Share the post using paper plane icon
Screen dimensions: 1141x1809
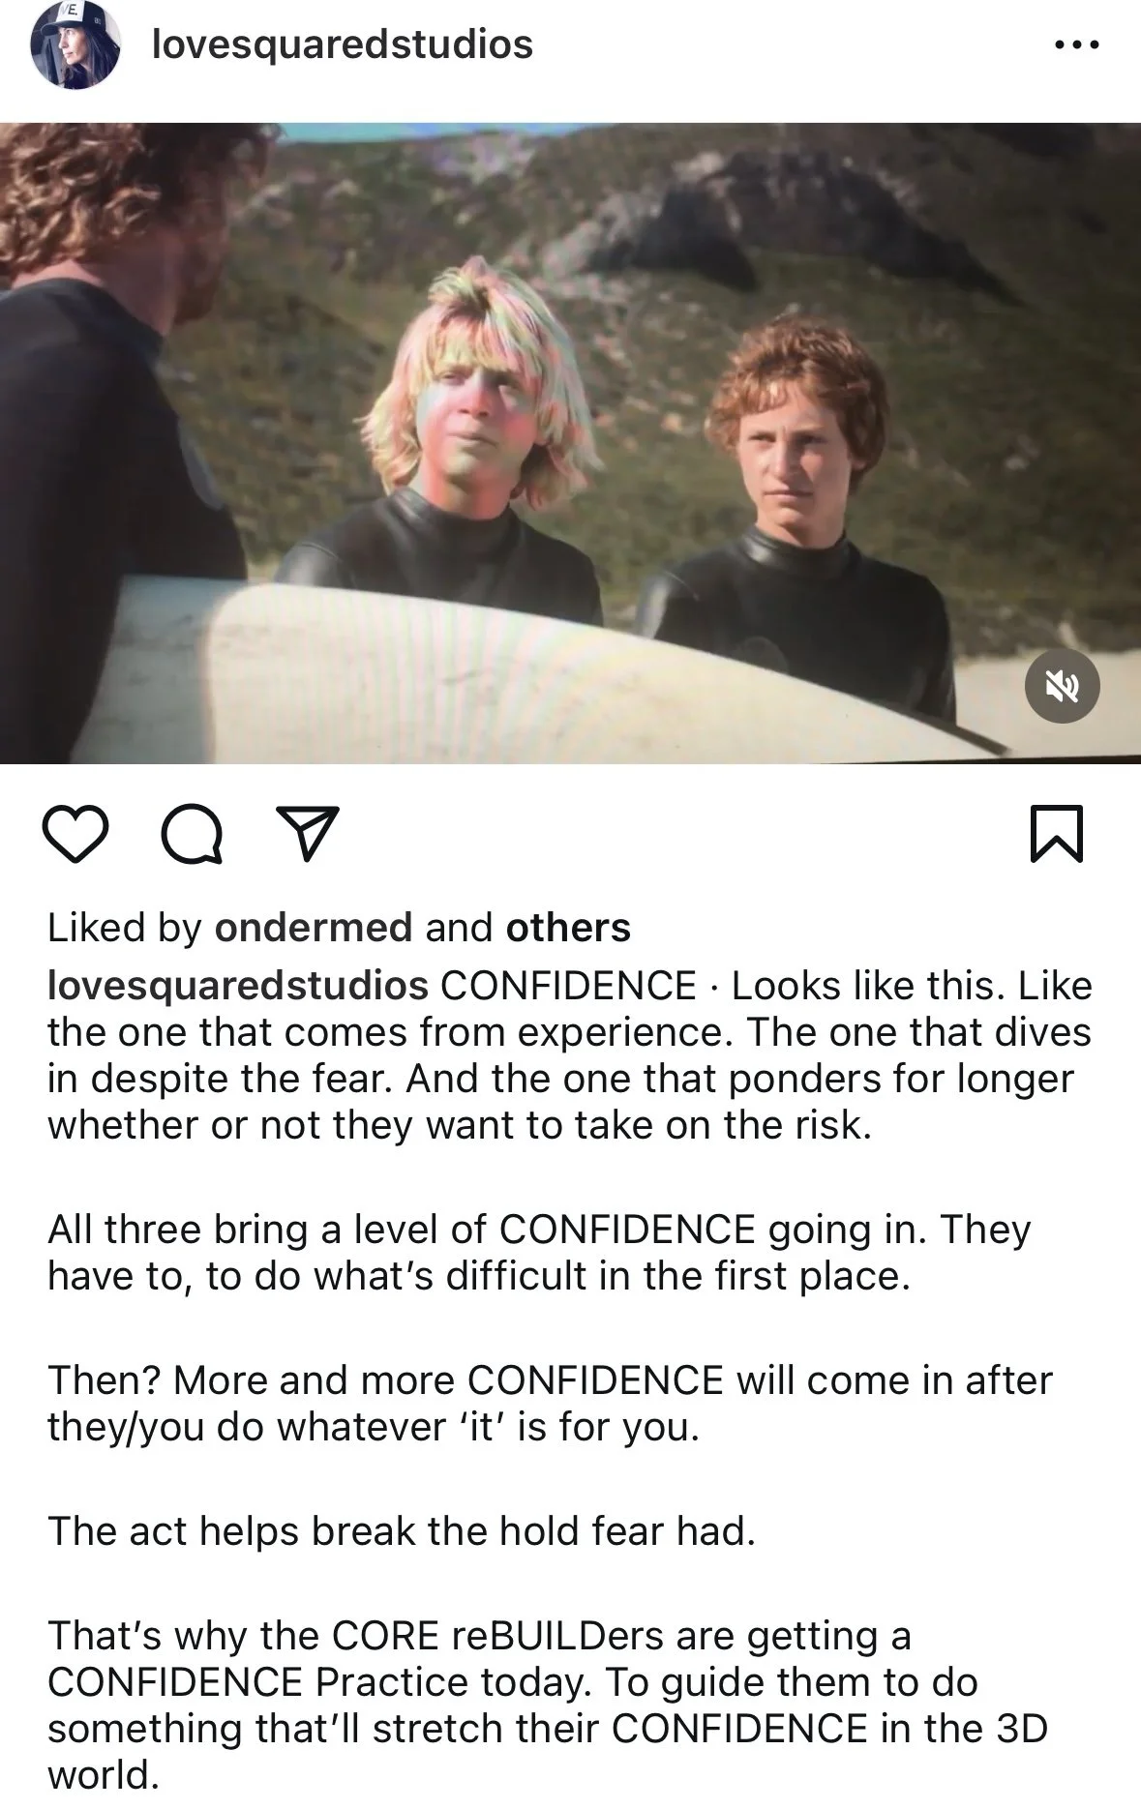tap(308, 833)
